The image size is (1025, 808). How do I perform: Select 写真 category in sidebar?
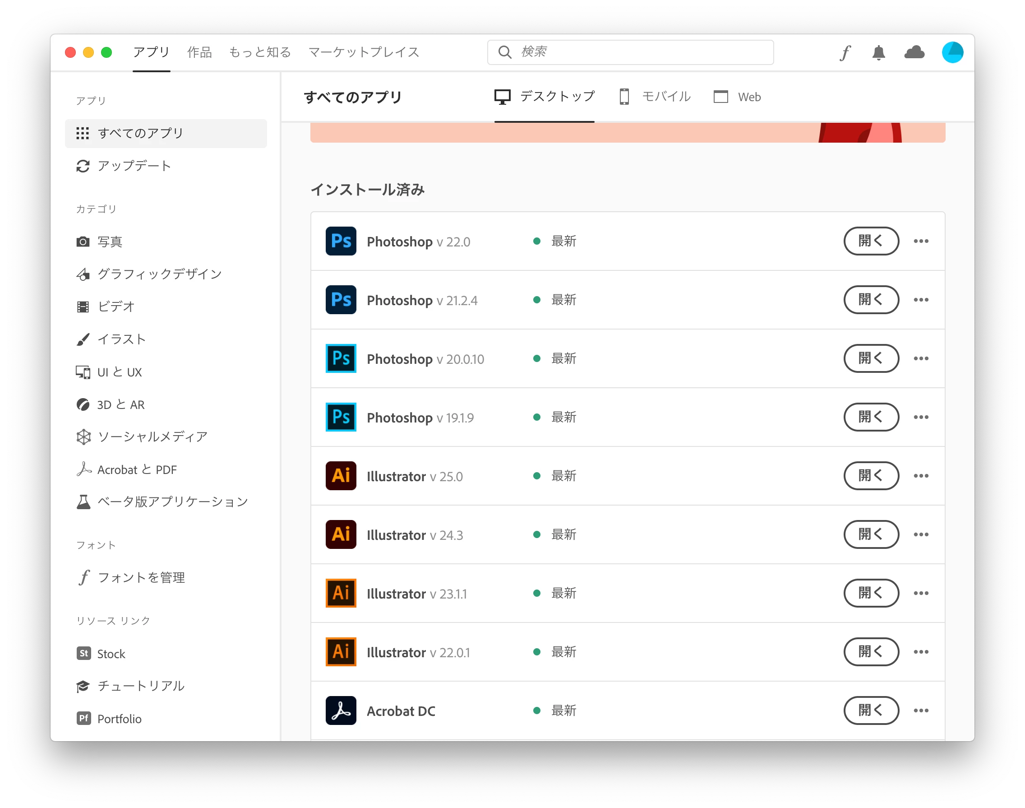110,242
